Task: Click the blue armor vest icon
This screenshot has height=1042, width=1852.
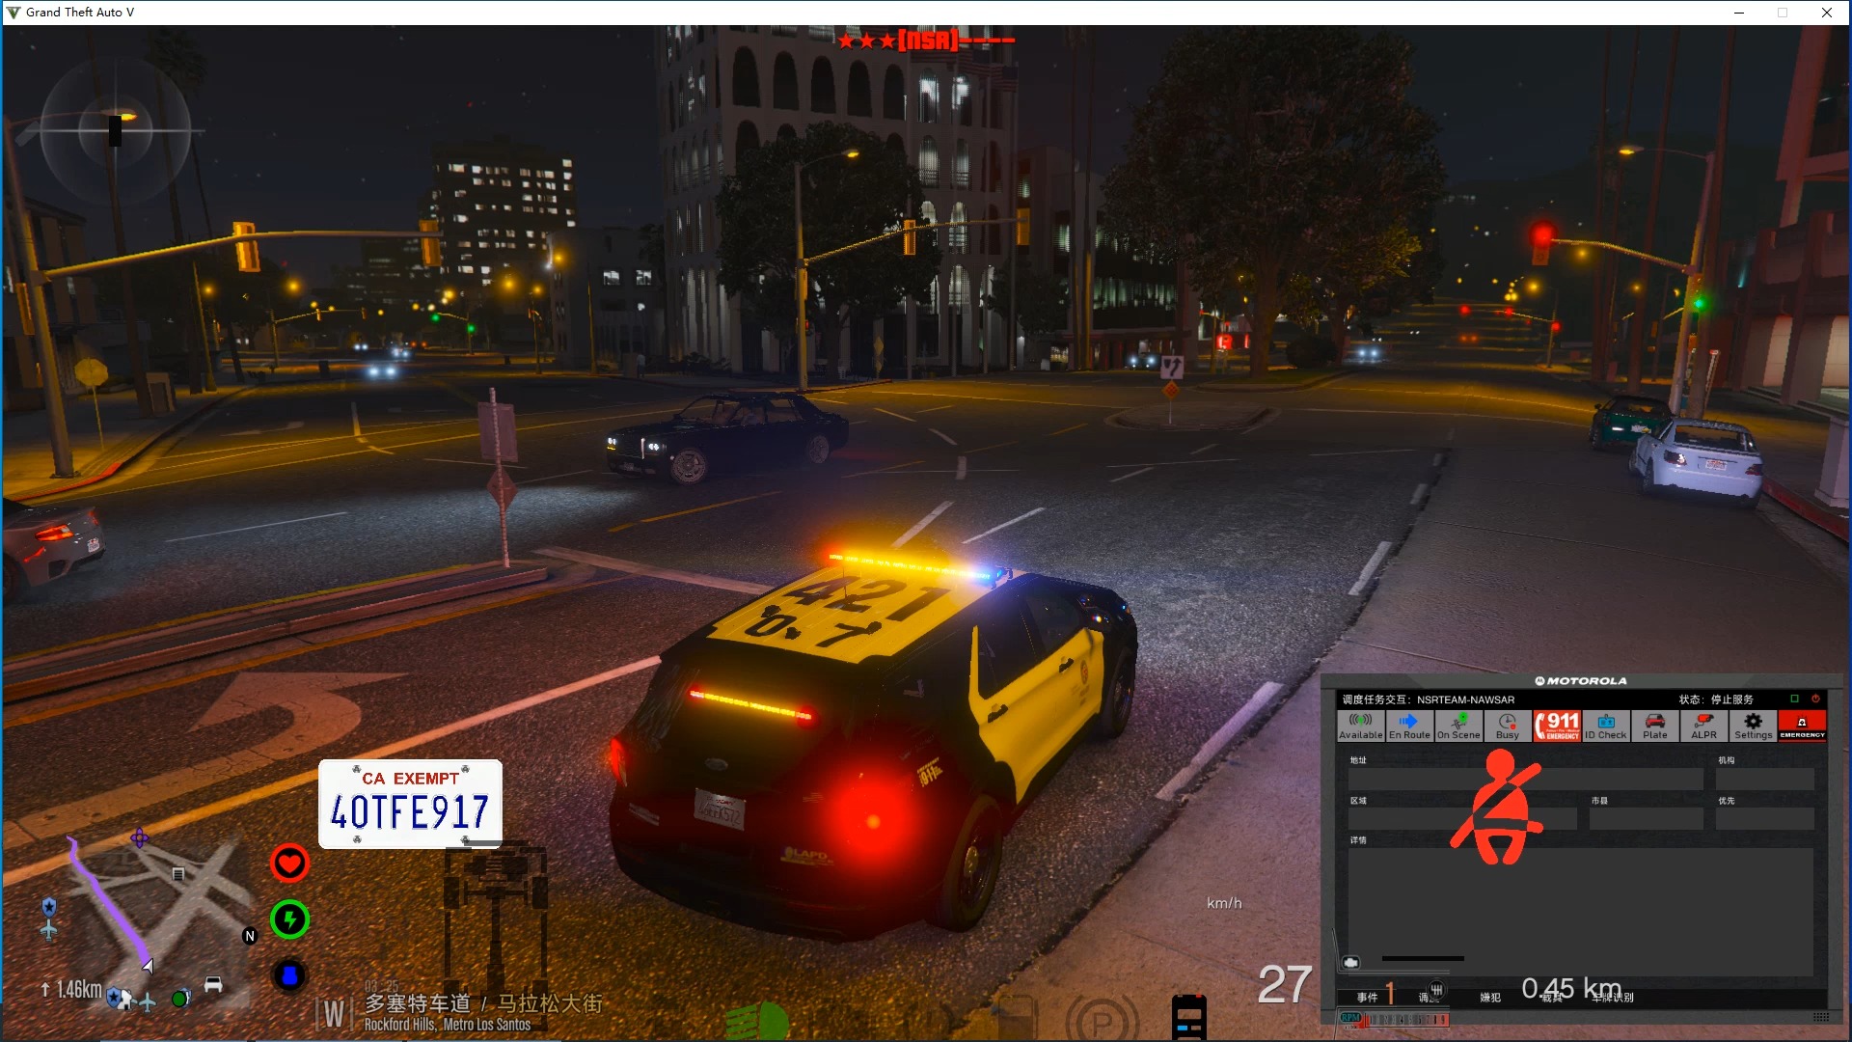Action: point(289,976)
